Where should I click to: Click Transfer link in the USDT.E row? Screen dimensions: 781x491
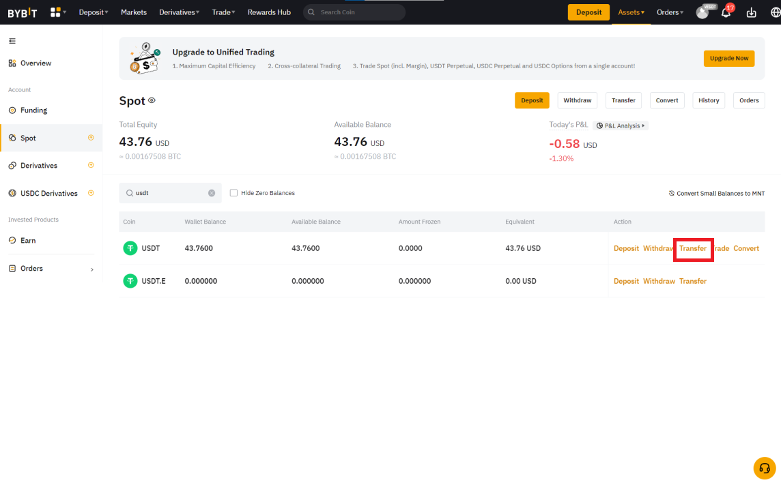pos(693,281)
